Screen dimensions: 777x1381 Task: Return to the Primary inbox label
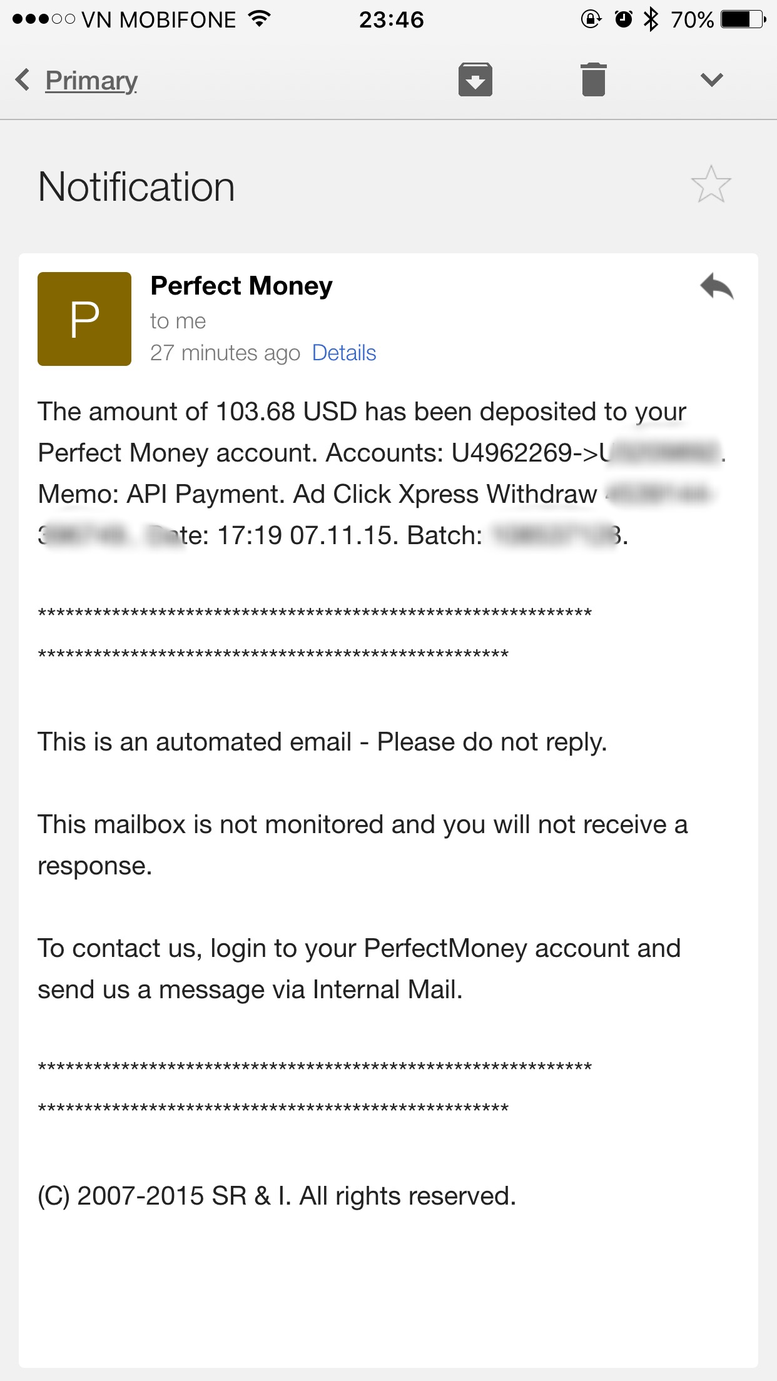click(x=91, y=80)
